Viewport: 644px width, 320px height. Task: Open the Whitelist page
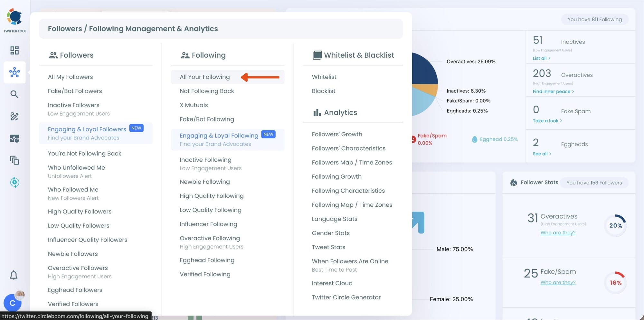click(324, 77)
